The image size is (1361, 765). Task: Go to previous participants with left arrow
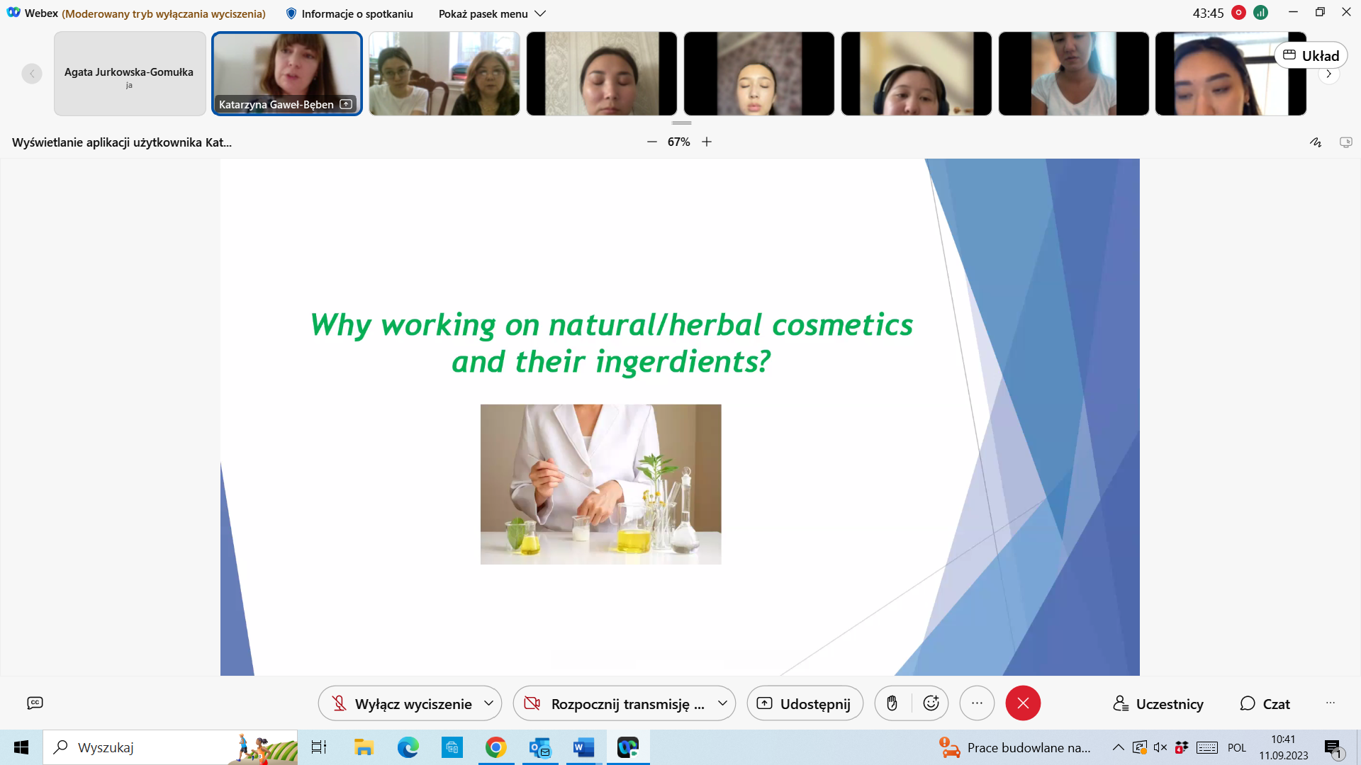tap(32, 74)
